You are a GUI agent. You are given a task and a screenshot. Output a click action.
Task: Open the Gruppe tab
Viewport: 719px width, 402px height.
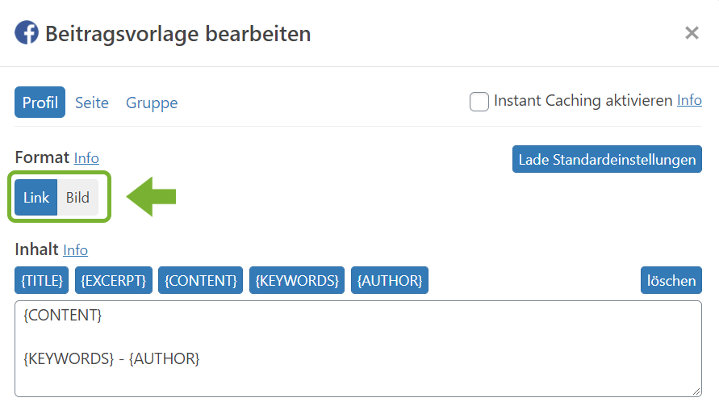click(152, 103)
